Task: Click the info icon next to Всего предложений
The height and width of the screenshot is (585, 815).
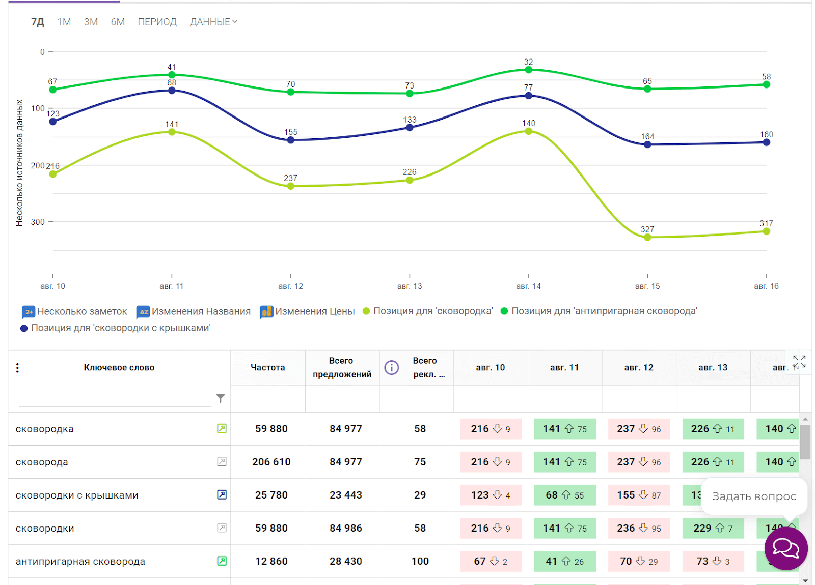Action: (x=391, y=367)
